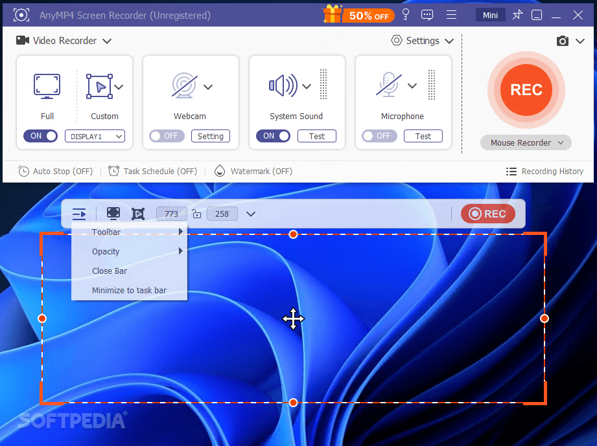Open the floating bar menu icon
The image size is (597, 446).
point(79,214)
